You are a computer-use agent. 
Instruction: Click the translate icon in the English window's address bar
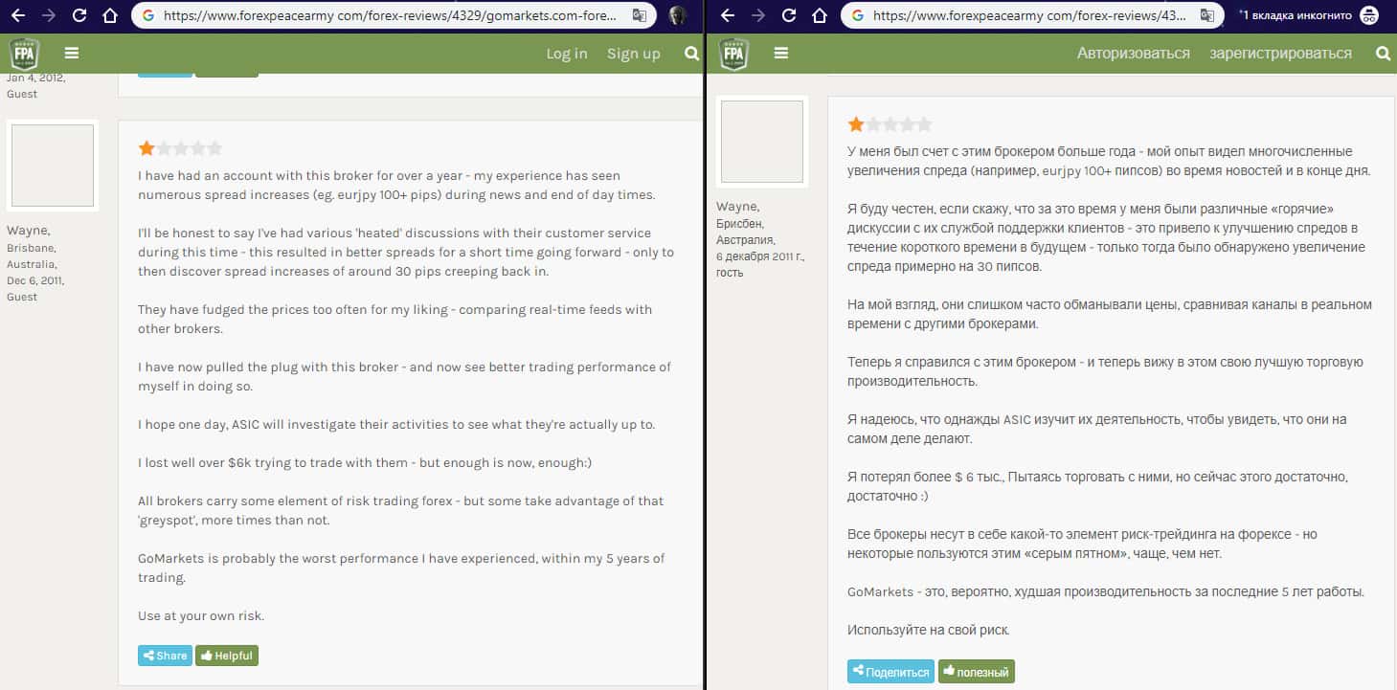640,15
